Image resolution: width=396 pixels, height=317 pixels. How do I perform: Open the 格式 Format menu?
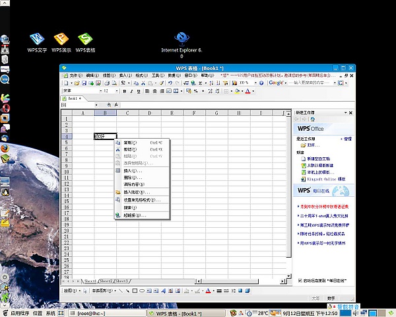tap(142, 75)
